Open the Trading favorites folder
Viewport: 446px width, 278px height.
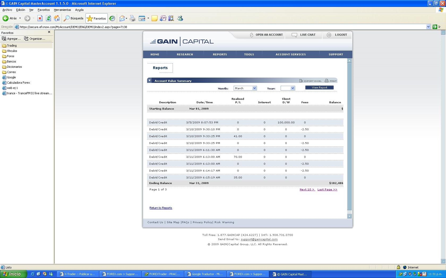click(12, 46)
